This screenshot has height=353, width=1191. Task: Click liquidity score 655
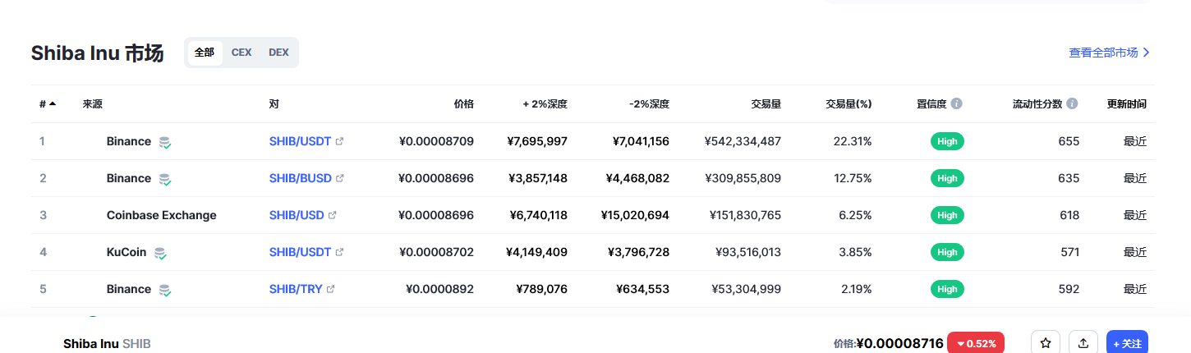coord(1069,141)
